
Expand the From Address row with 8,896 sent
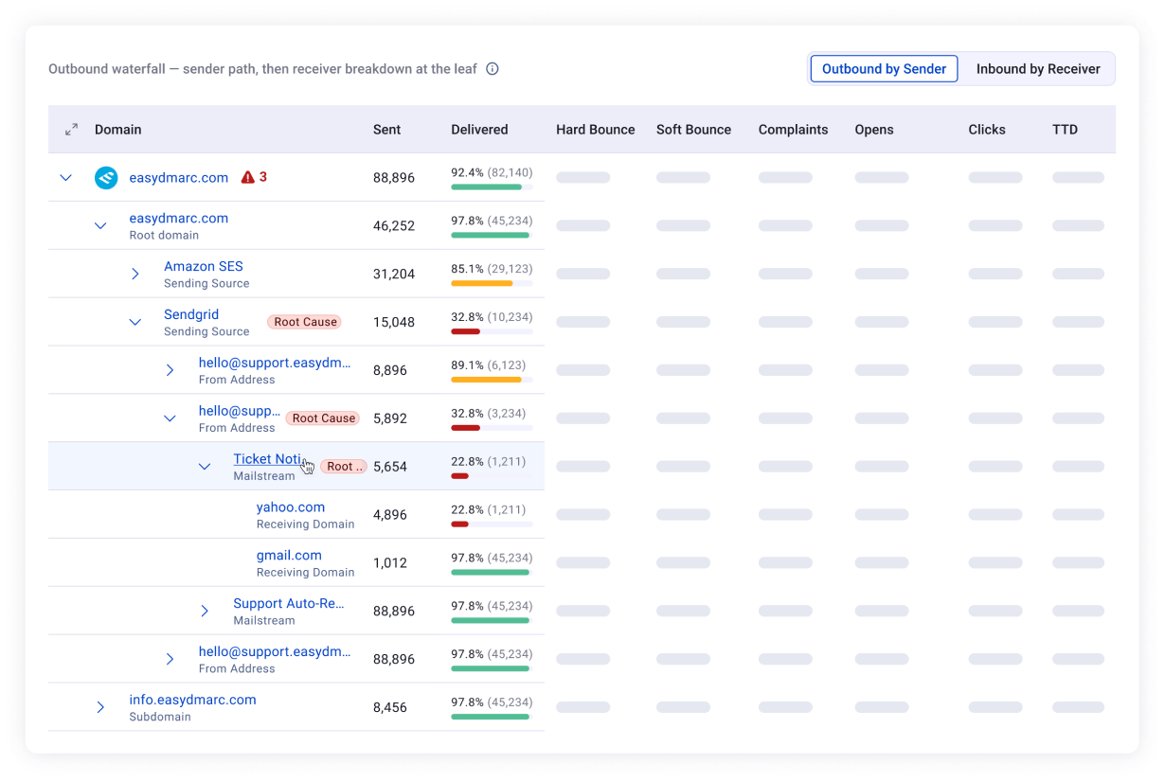(x=170, y=370)
